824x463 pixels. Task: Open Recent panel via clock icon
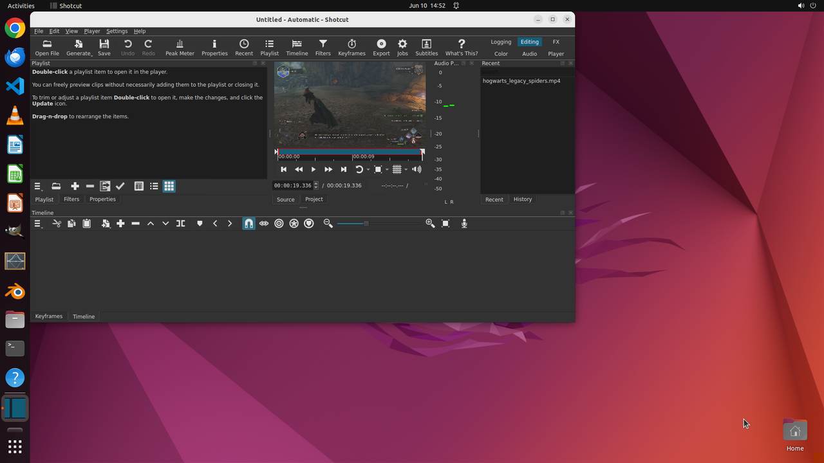[x=244, y=48]
